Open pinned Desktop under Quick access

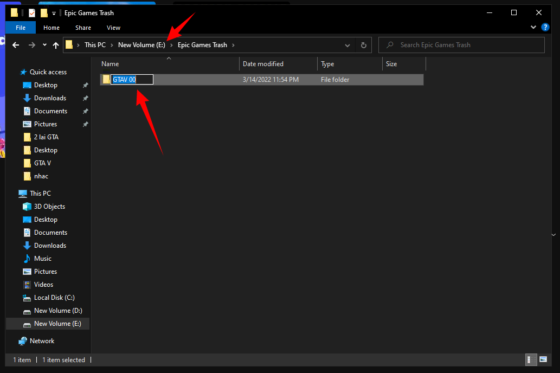46,85
